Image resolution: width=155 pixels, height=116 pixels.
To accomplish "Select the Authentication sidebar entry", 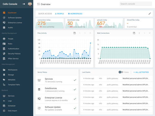I will click(14, 49).
